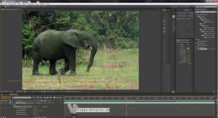The width and height of the screenshot is (218, 118).
Task: Select the Eraser tool
Action: point(36,7)
